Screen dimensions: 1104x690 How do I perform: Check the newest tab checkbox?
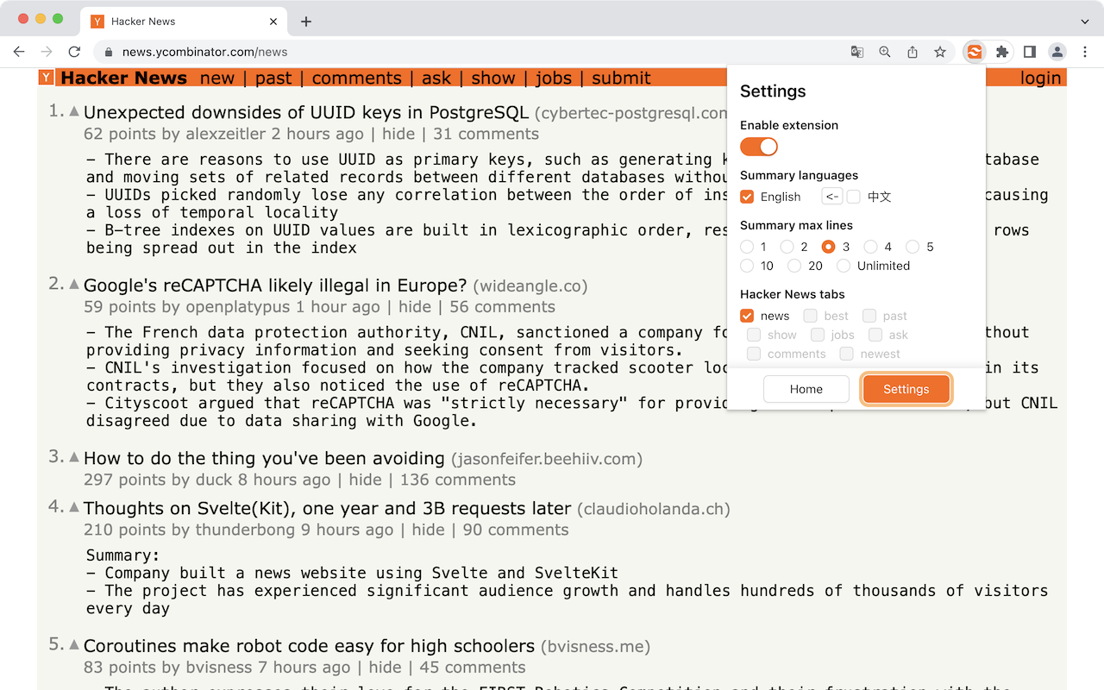(846, 354)
